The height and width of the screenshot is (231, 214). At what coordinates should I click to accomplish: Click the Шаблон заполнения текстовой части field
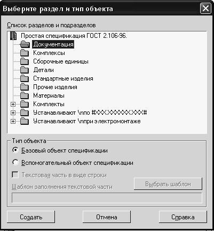(x=107, y=198)
